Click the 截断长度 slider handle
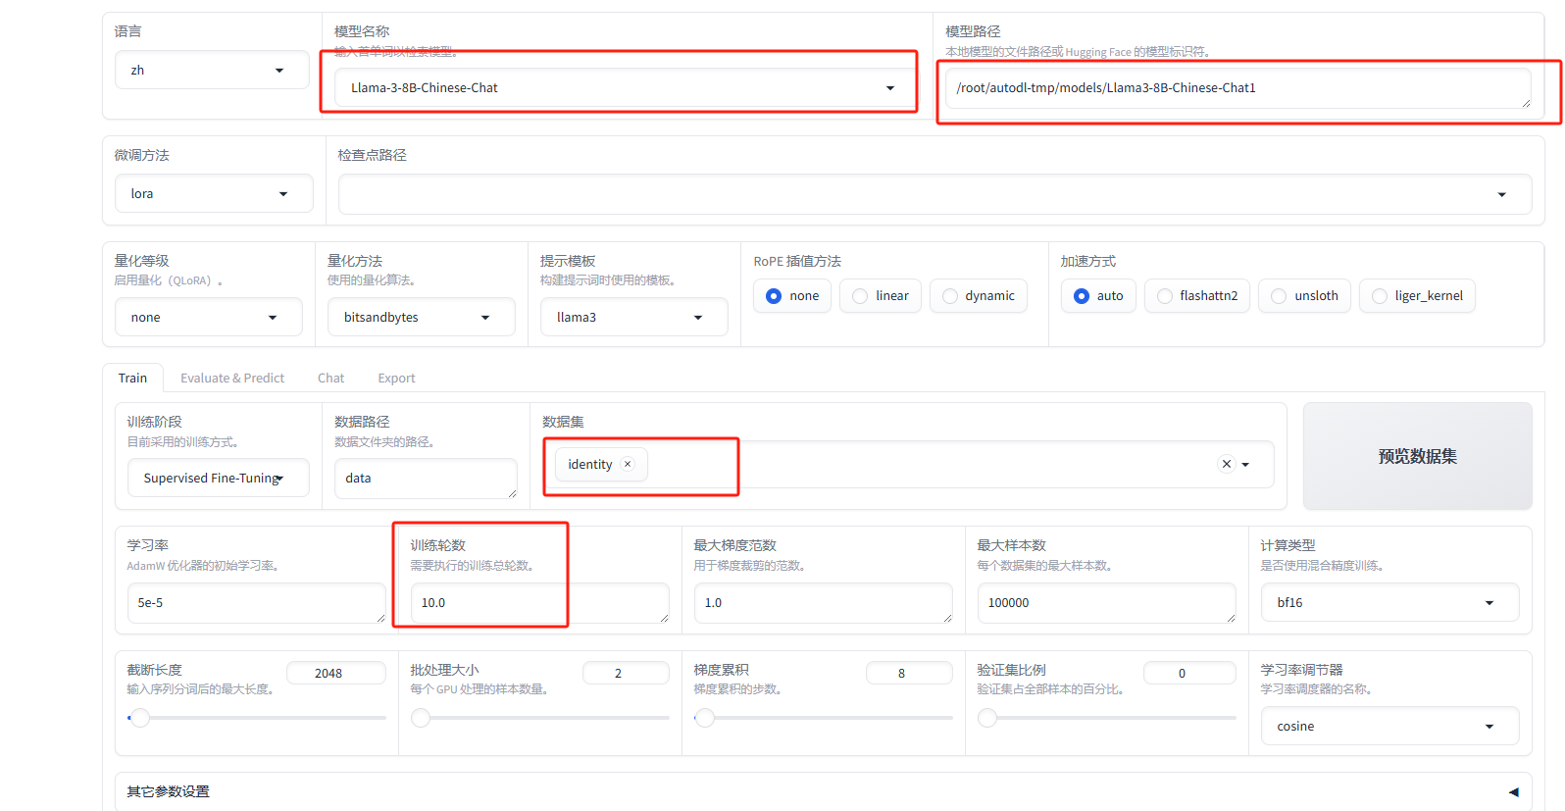This screenshot has height=811, width=1565. point(140,718)
